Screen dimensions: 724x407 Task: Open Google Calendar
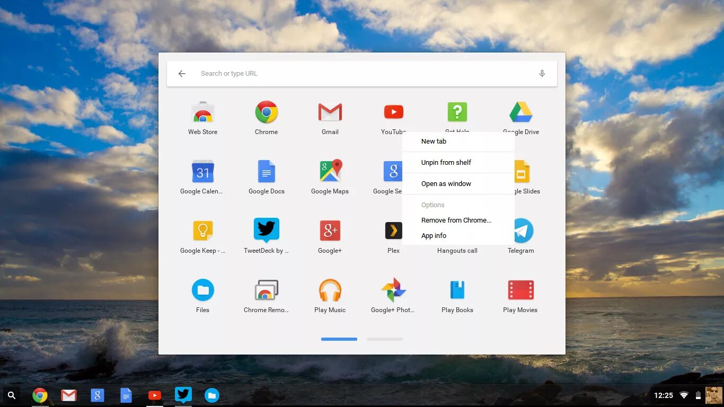pos(202,171)
